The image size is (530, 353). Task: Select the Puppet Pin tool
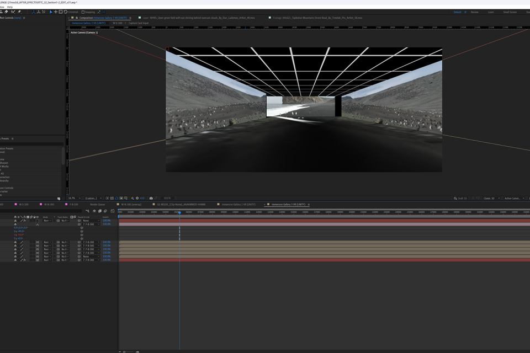(19, 12)
